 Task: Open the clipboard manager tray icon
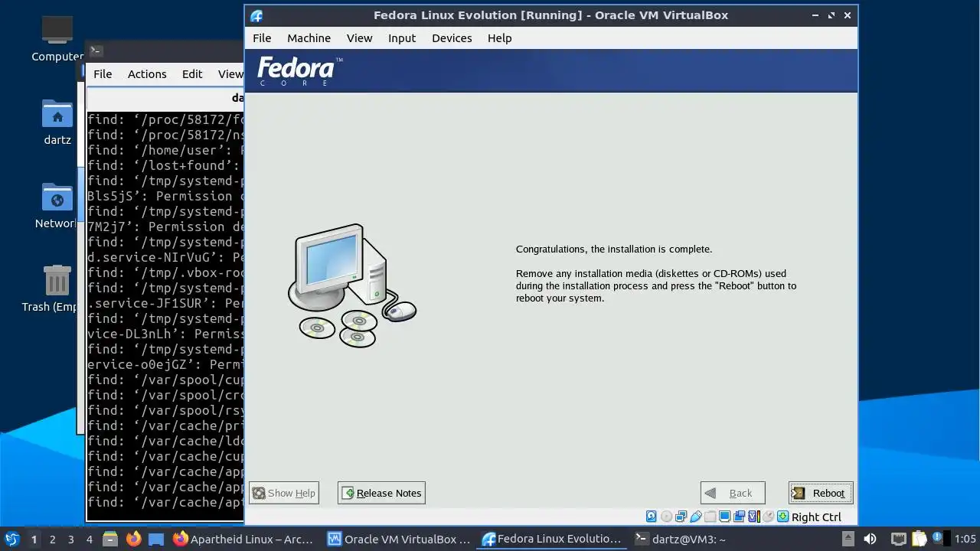(x=919, y=539)
